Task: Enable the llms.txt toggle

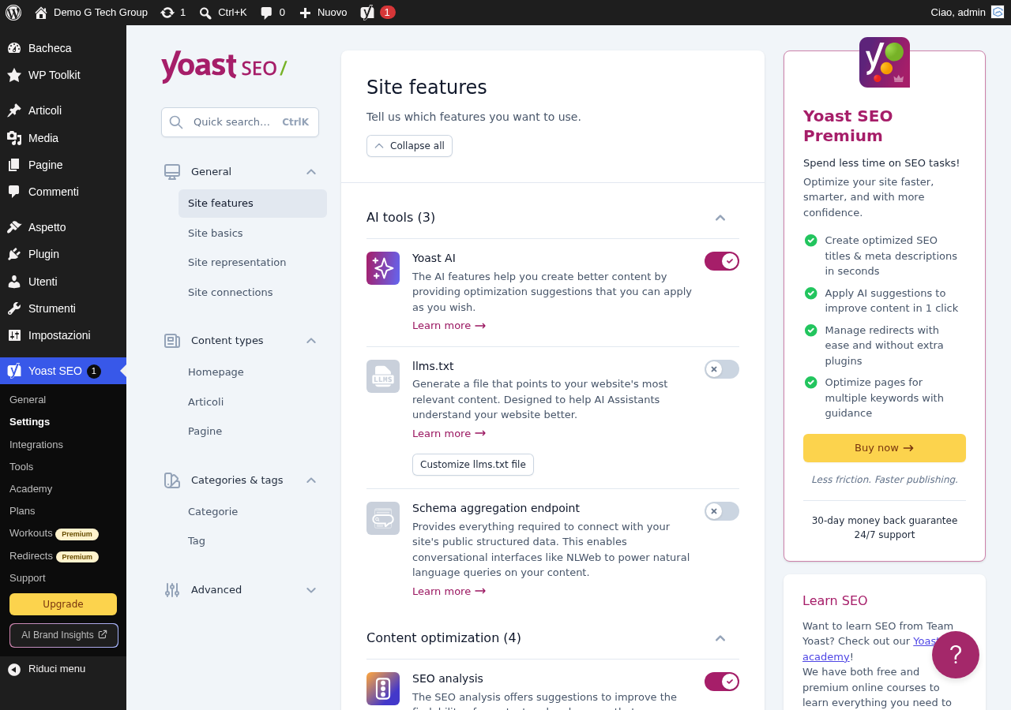Action: point(722,369)
